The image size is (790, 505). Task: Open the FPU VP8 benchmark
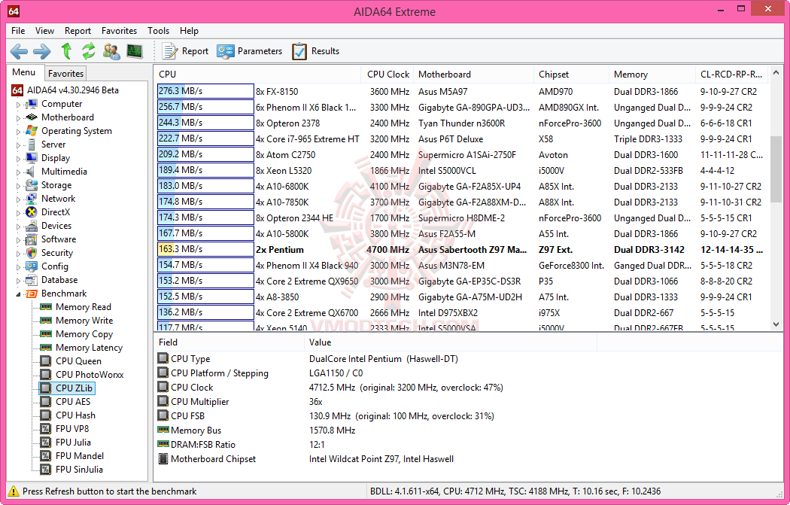pyautogui.click(x=72, y=429)
